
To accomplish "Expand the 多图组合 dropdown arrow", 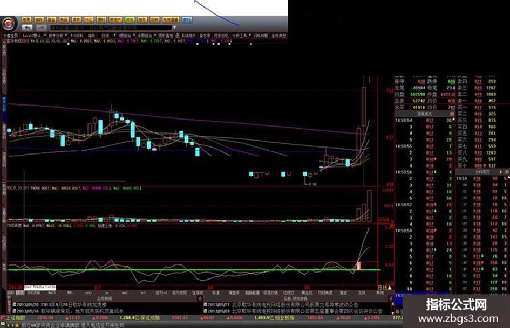I will click(155, 36).
